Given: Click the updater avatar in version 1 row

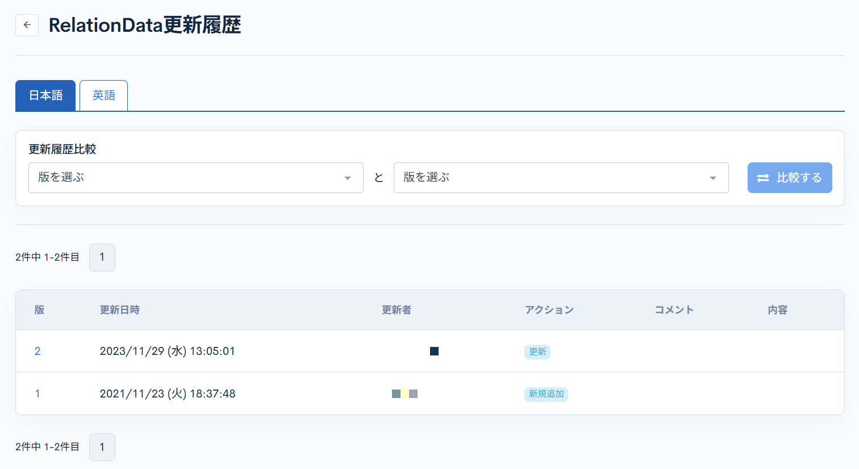Looking at the screenshot, I should [405, 394].
